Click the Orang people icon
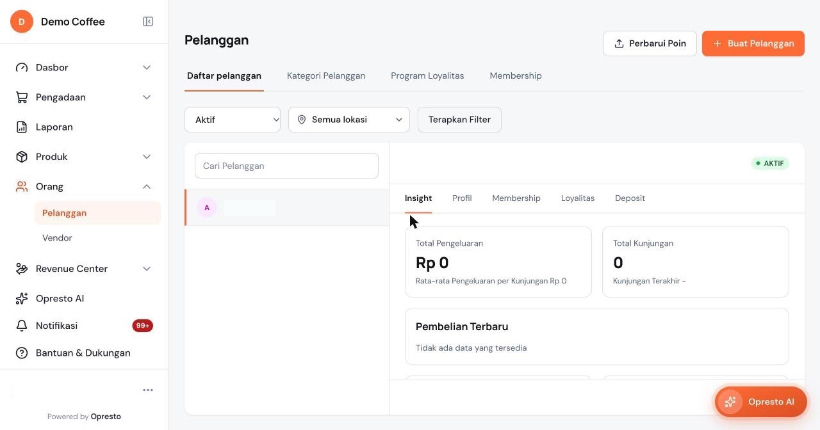The width and height of the screenshot is (820, 430). 22,187
